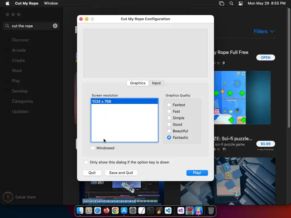Open the sci-fi puzzle game screenshot
Image resolution: width=291 pixels, height=218 pixels.
click(228, 181)
